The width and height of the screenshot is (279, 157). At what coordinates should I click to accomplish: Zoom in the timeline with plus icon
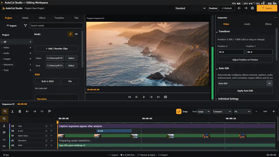coord(274,111)
